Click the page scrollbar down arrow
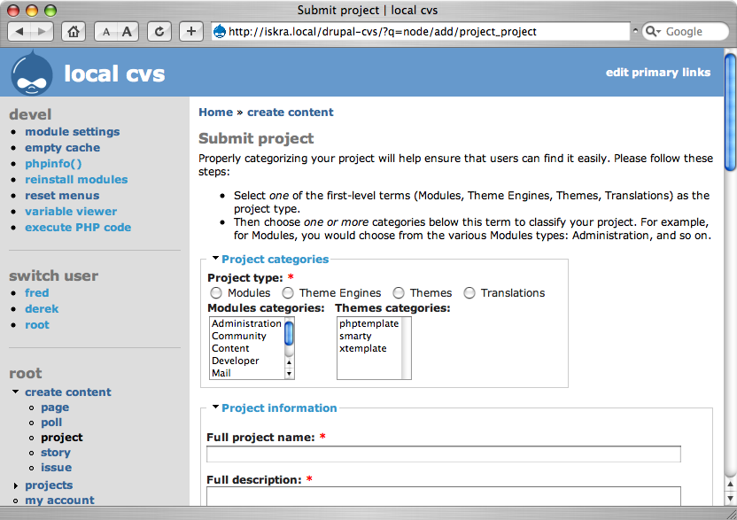The width and height of the screenshot is (737, 520). (730, 498)
